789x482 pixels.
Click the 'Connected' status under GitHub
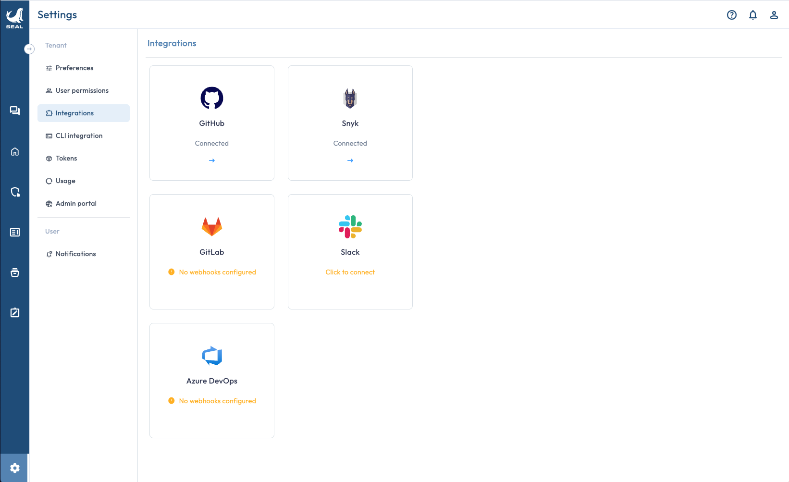tap(212, 143)
